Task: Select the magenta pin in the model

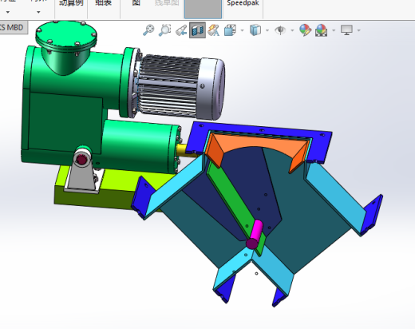Action: [x=255, y=234]
